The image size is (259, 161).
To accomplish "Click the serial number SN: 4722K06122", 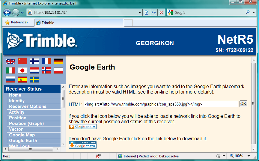I will (234, 50).
